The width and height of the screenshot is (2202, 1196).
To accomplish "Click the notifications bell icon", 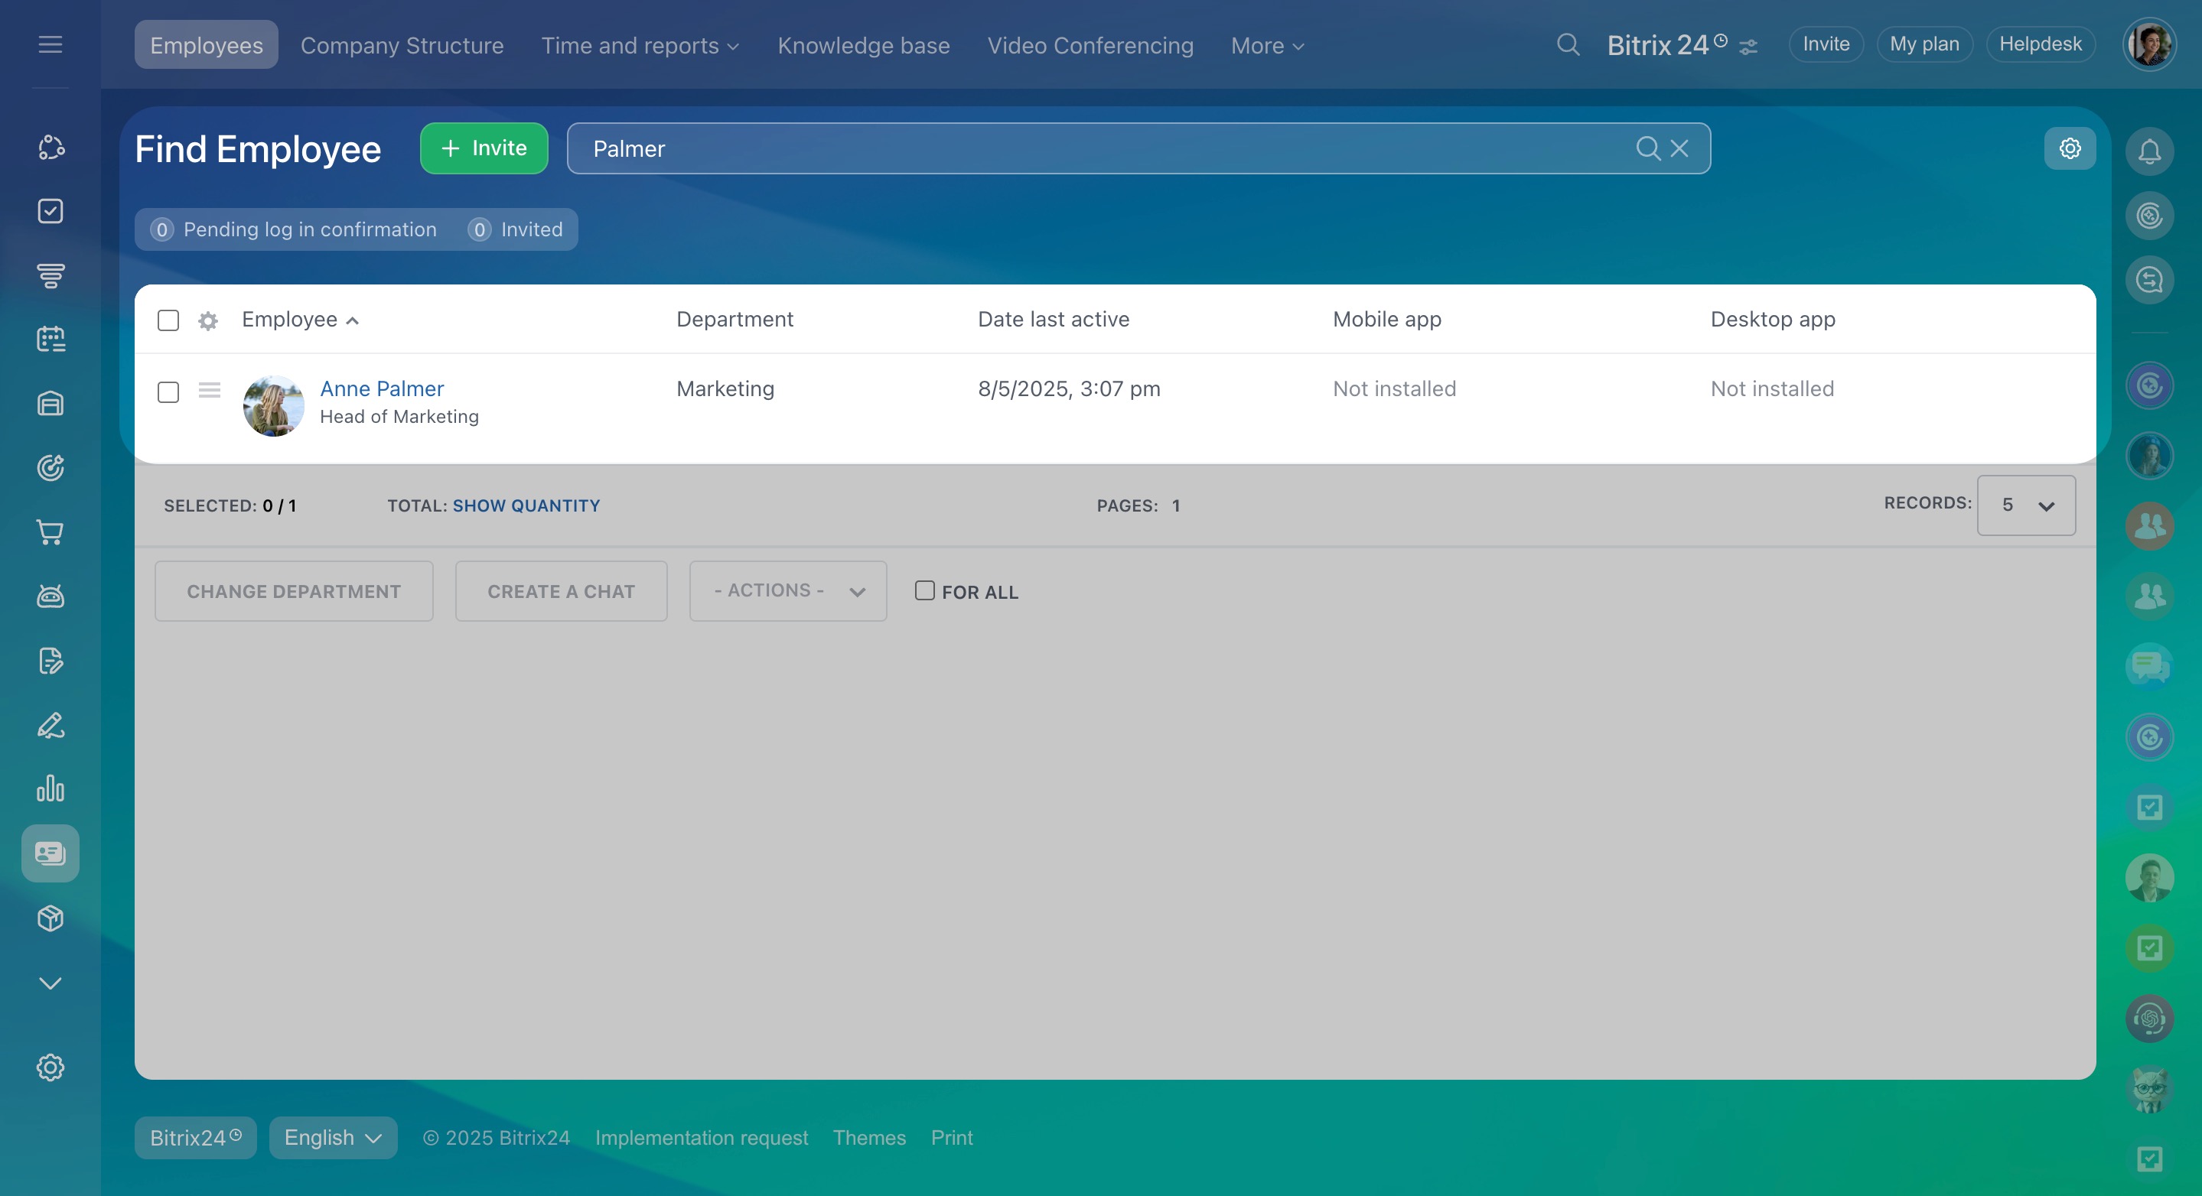I will [x=2149, y=152].
